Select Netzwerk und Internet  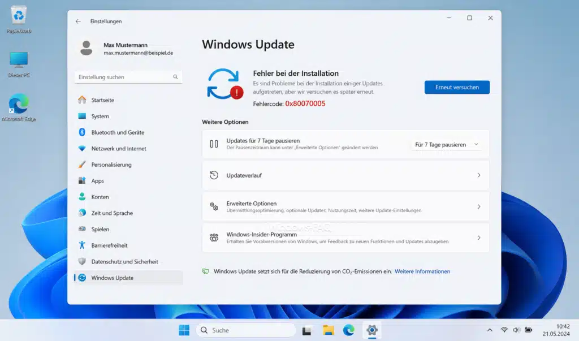[x=119, y=149]
